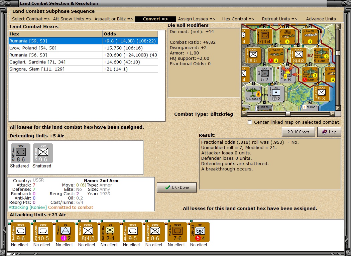Click the 'HQ support:+2,00' modifier line
This screenshot has width=351, height=256.
click(x=190, y=58)
